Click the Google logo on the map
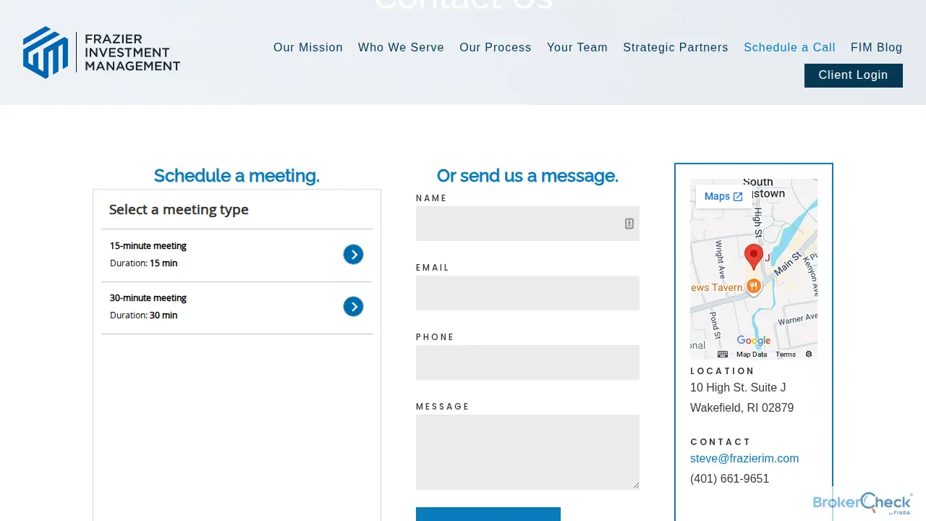926x521 pixels. [754, 341]
